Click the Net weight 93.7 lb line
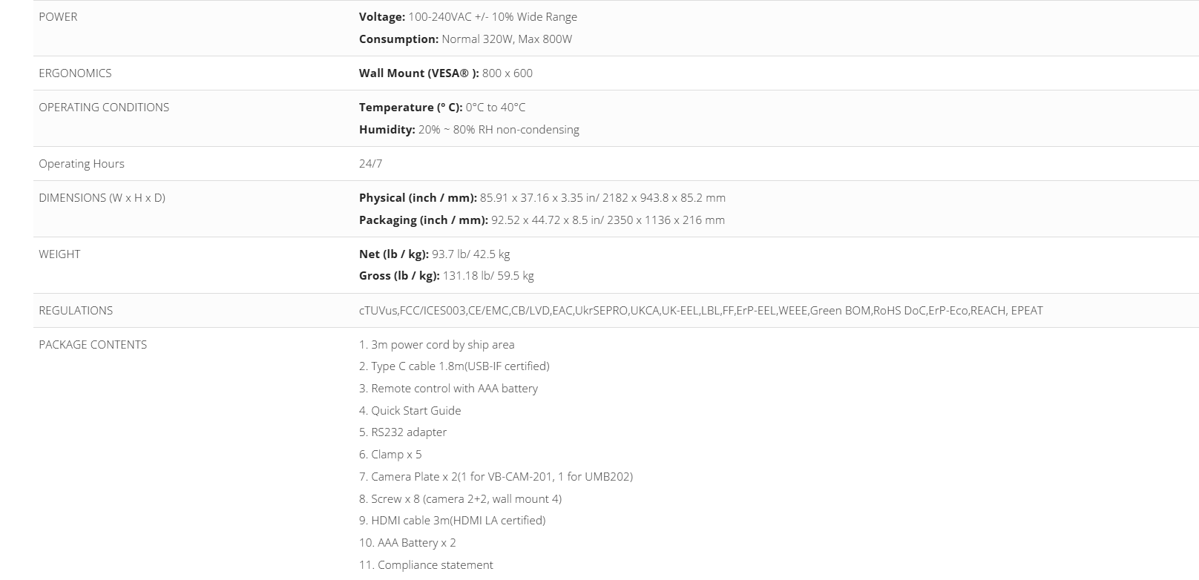This screenshot has height=580, width=1199. point(434,254)
